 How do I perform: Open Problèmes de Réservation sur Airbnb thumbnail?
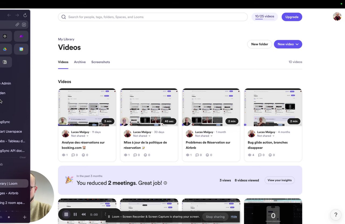point(211,107)
